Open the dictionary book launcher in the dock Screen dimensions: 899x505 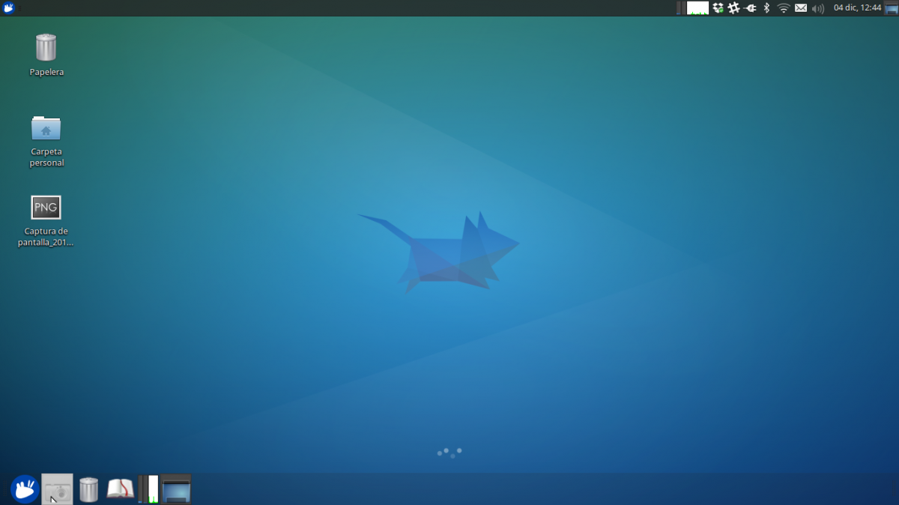coord(120,489)
